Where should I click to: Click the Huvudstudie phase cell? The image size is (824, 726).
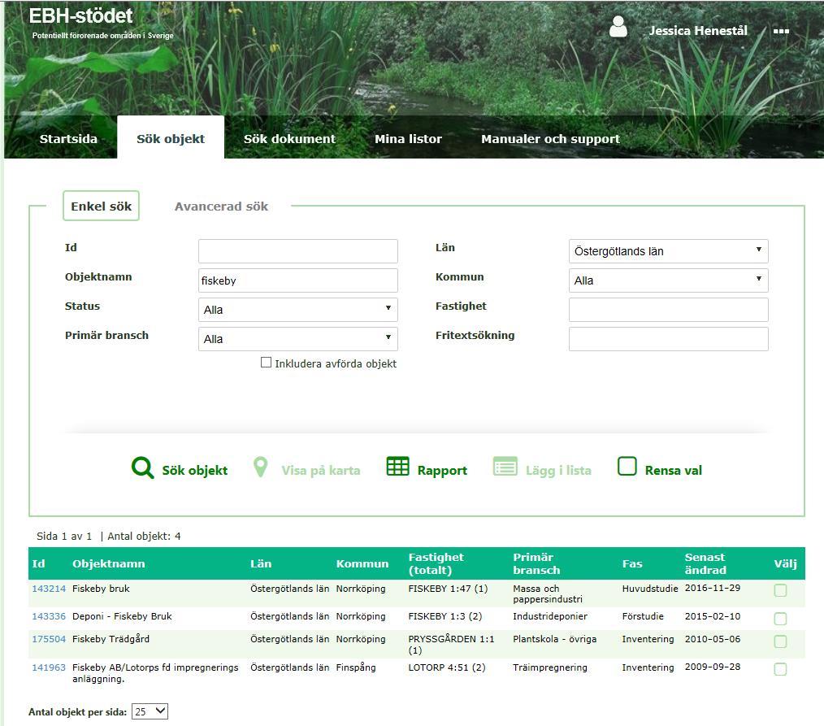pos(650,589)
